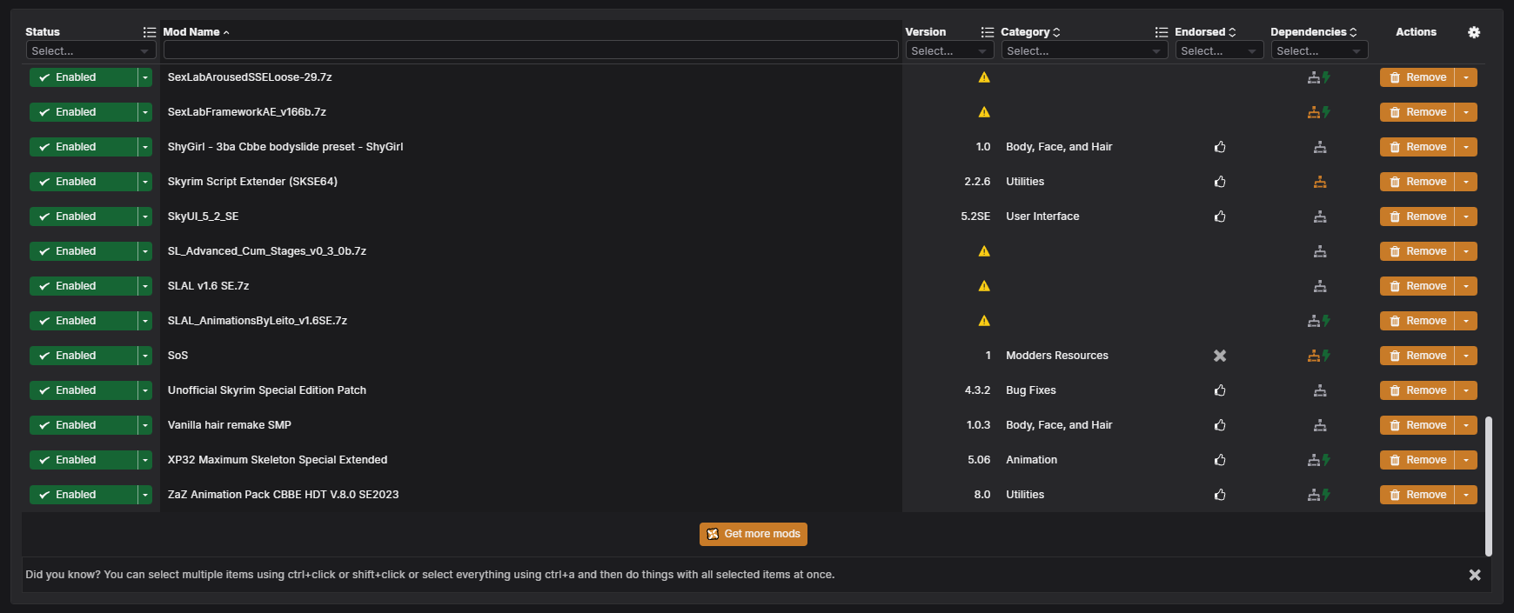Click the Status column header
Viewport: 1514px width, 613px height.
click(x=43, y=32)
